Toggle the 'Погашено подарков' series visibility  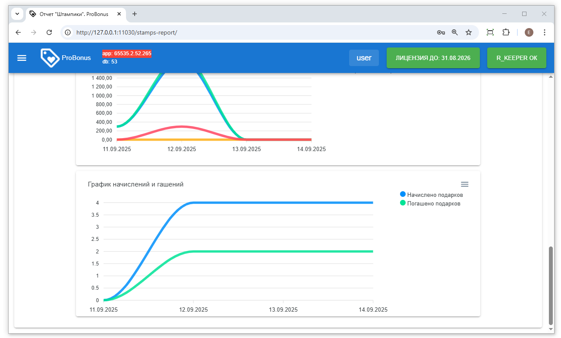coord(430,203)
